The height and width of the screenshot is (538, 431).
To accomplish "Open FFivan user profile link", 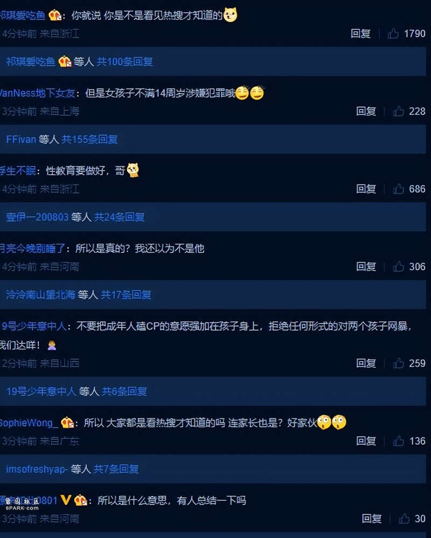I will pos(21,139).
